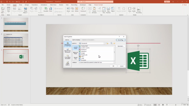Click the ScreenTip button

click(x=121, y=40)
